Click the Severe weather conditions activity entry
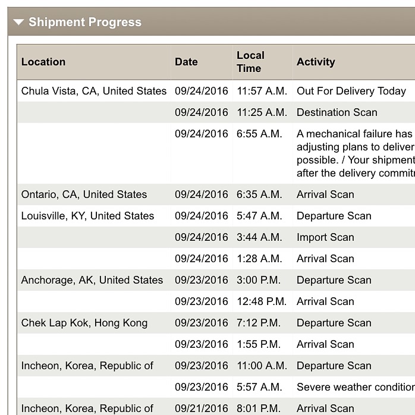The width and height of the screenshot is (415, 415). [356, 387]
